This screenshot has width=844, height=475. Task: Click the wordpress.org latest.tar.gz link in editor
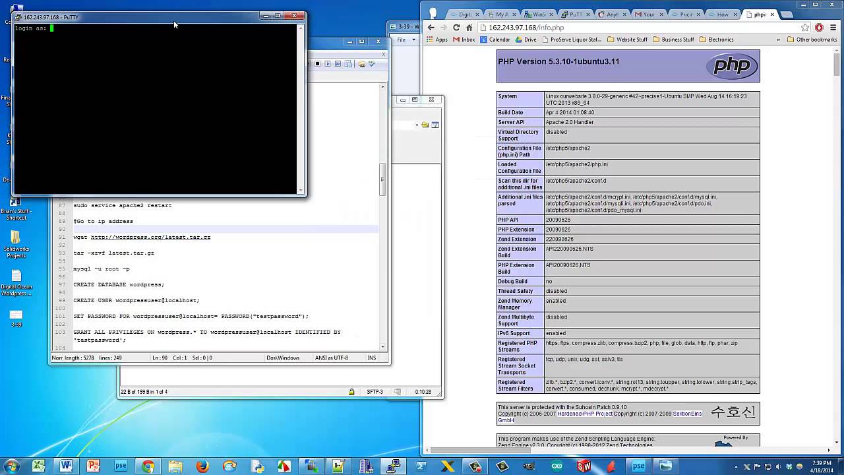[150, 237]
